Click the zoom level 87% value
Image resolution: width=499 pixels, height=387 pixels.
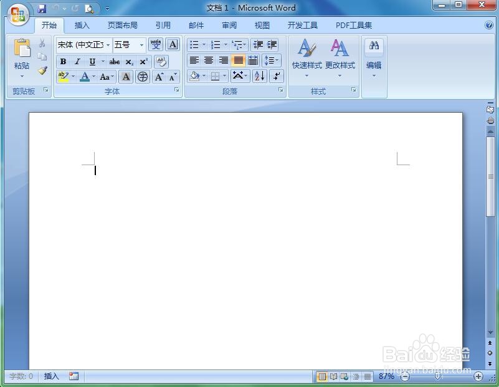click(386, 376)
